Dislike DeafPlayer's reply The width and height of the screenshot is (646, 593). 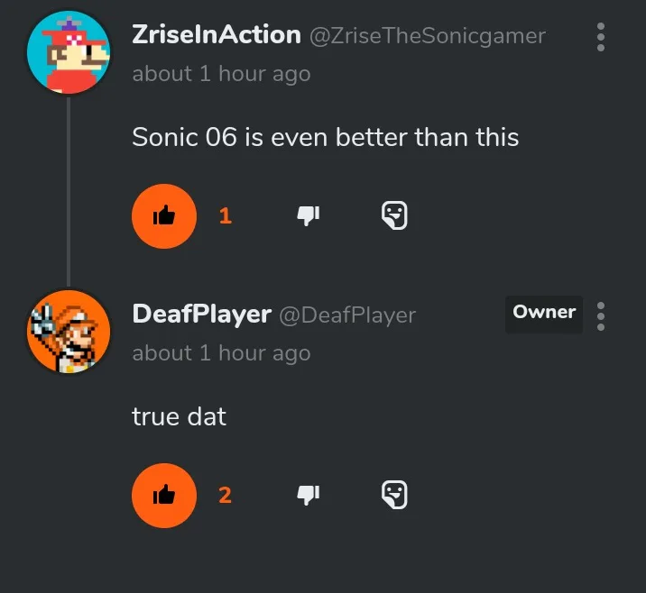[x=309, y=495]
